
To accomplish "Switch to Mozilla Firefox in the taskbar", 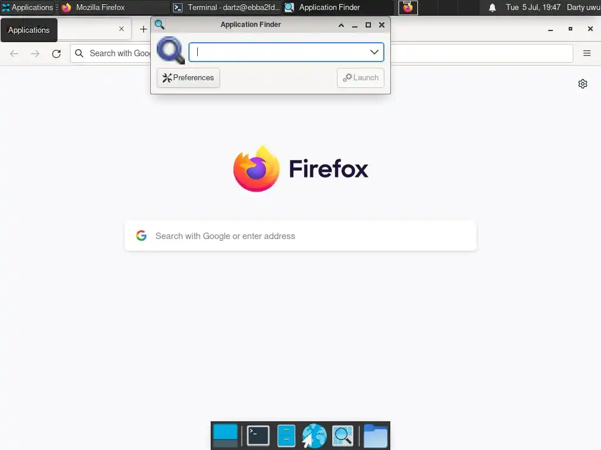I will point(115,7).
